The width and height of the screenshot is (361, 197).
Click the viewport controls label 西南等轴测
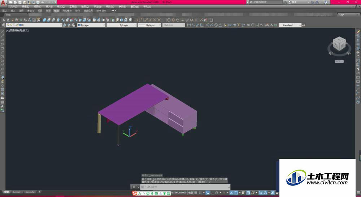(15, 30)
